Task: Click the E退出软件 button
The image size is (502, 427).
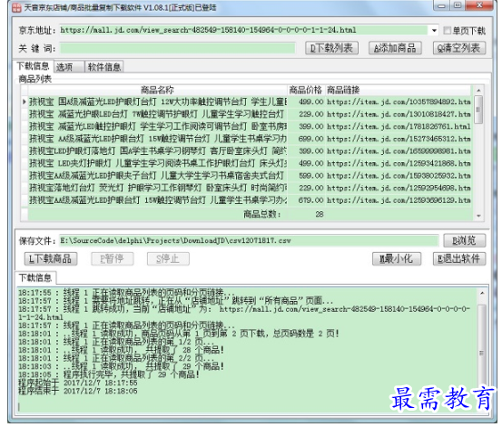Action: 459,258
